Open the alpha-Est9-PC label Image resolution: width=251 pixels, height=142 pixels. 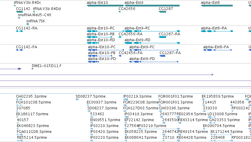[x=142, y=47]
